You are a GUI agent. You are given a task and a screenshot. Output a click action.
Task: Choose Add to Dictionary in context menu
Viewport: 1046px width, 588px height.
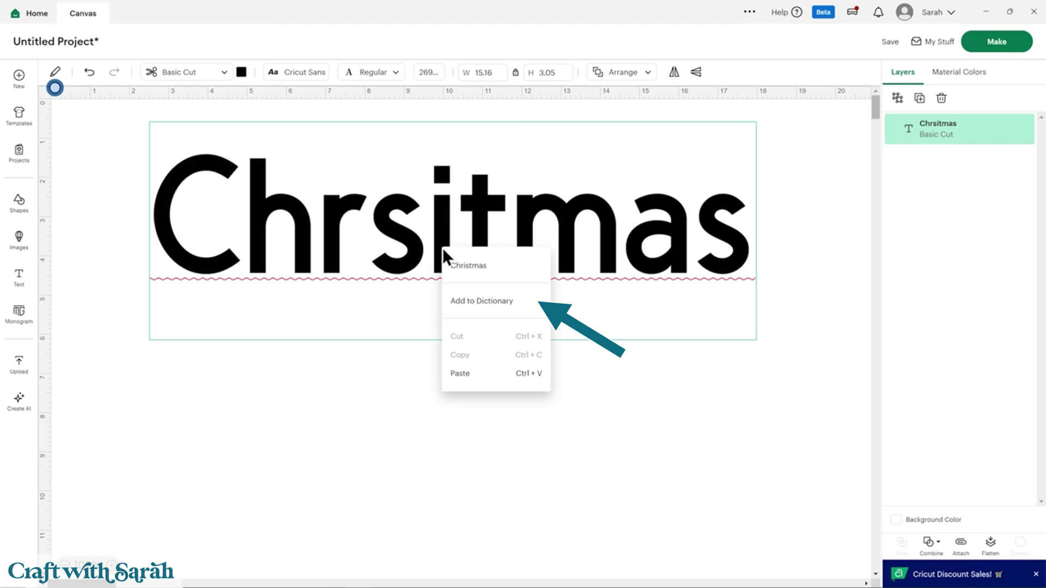point(482,301)
